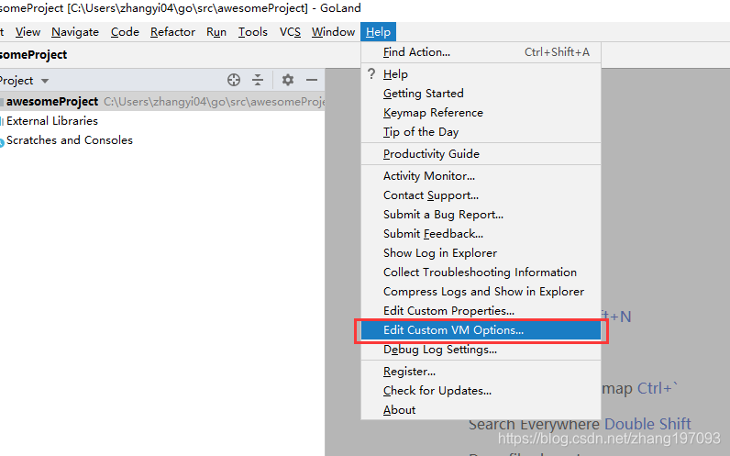This screenshot has width=730, height=456.
Task: Select Collect Troubleshooting Information
Action: [481, 272]
